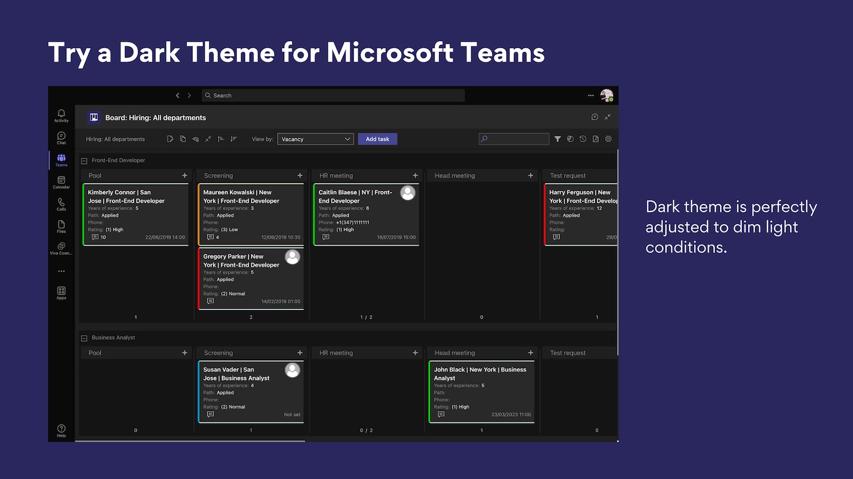
Task: Open the filter funnel icon
Action: (x=558, y=139)
